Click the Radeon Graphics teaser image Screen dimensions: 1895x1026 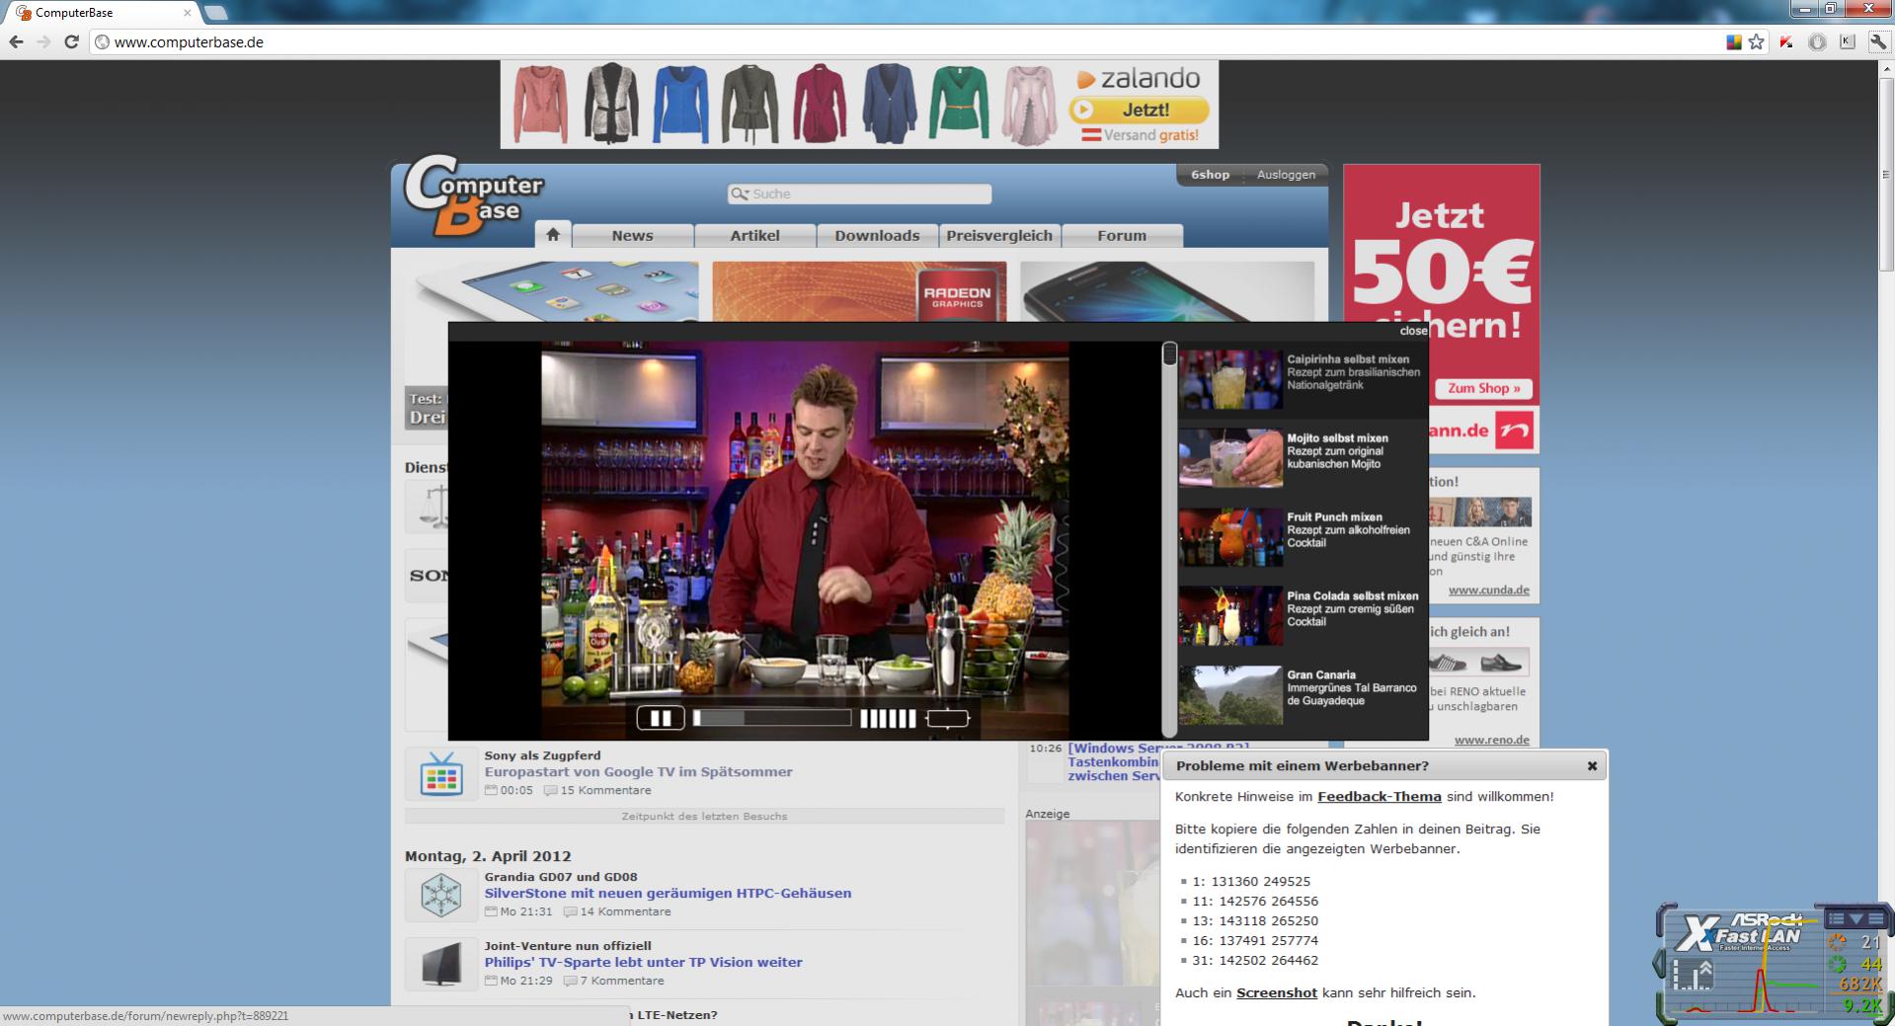point(859,291)
